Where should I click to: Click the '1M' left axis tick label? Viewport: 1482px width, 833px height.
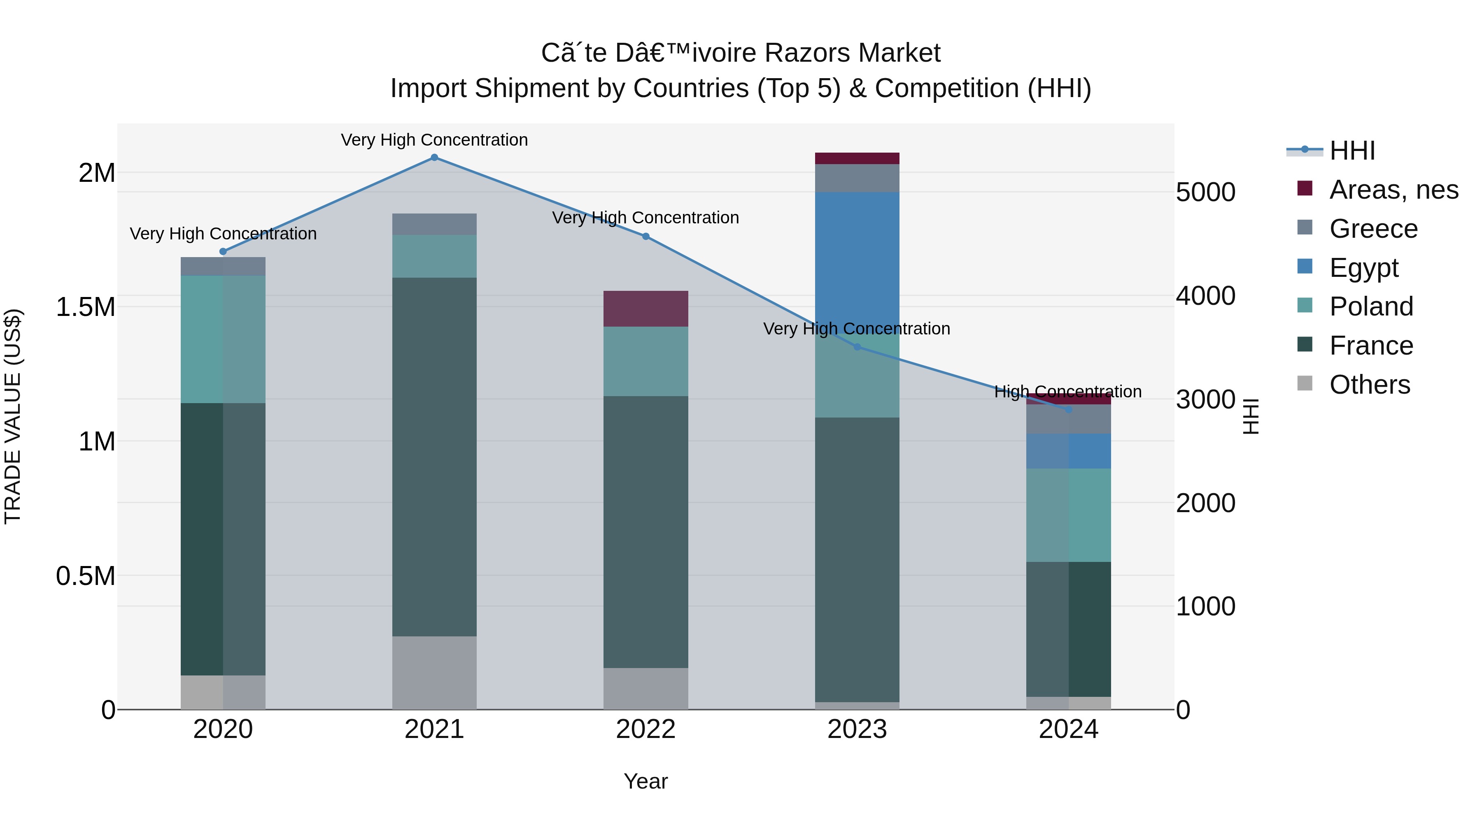tap(97, 441)
